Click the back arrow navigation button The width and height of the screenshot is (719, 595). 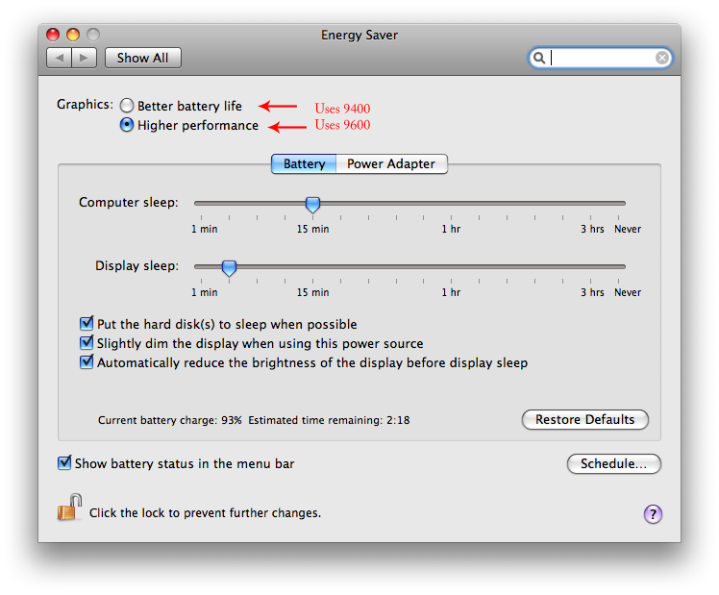pos(60,58)
